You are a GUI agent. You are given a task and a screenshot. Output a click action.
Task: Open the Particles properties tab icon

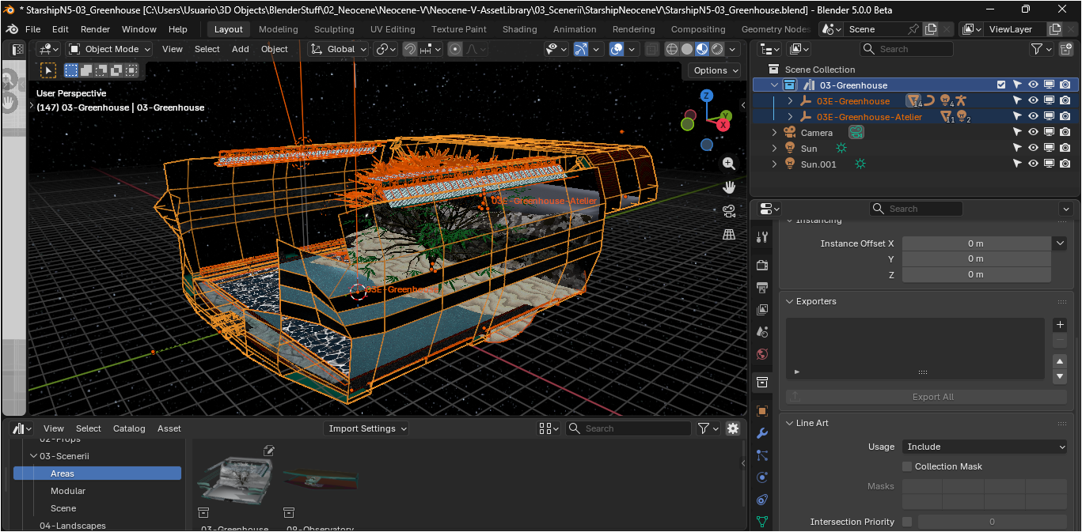pyautogui.click(x=762, y=455)
